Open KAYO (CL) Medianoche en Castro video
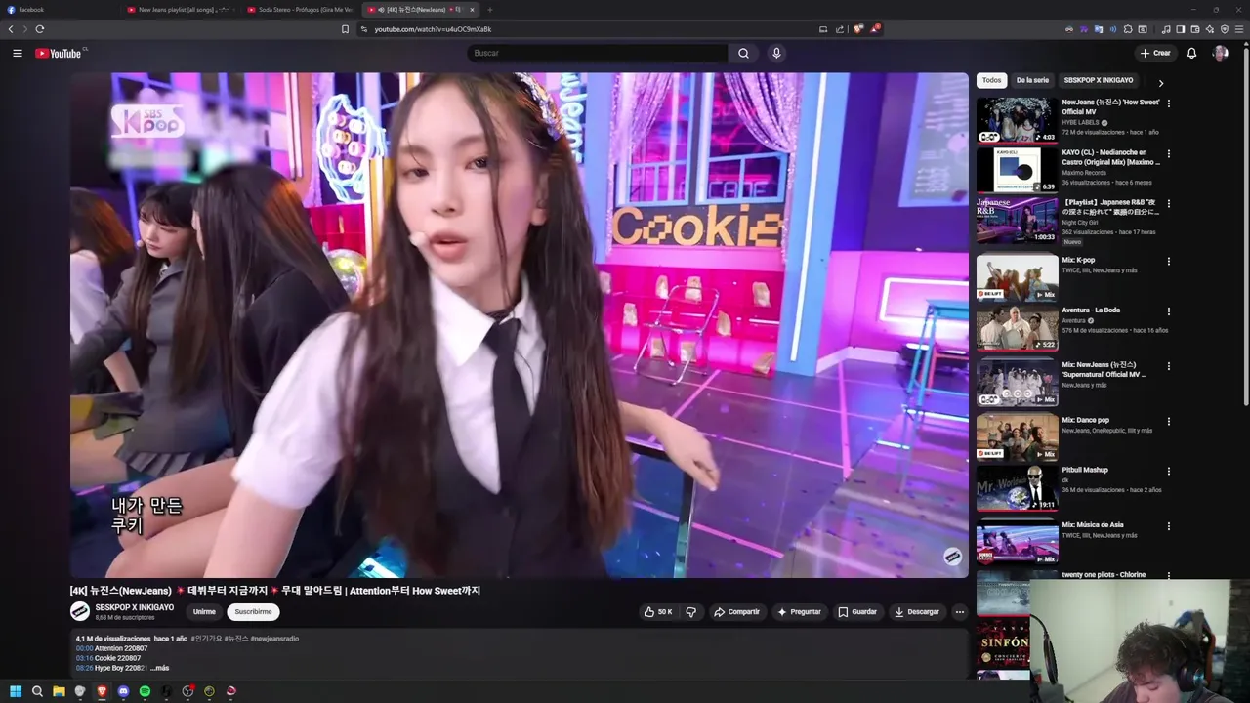The height and width of the screenshot is (703, 1250). click(1017, 170)
